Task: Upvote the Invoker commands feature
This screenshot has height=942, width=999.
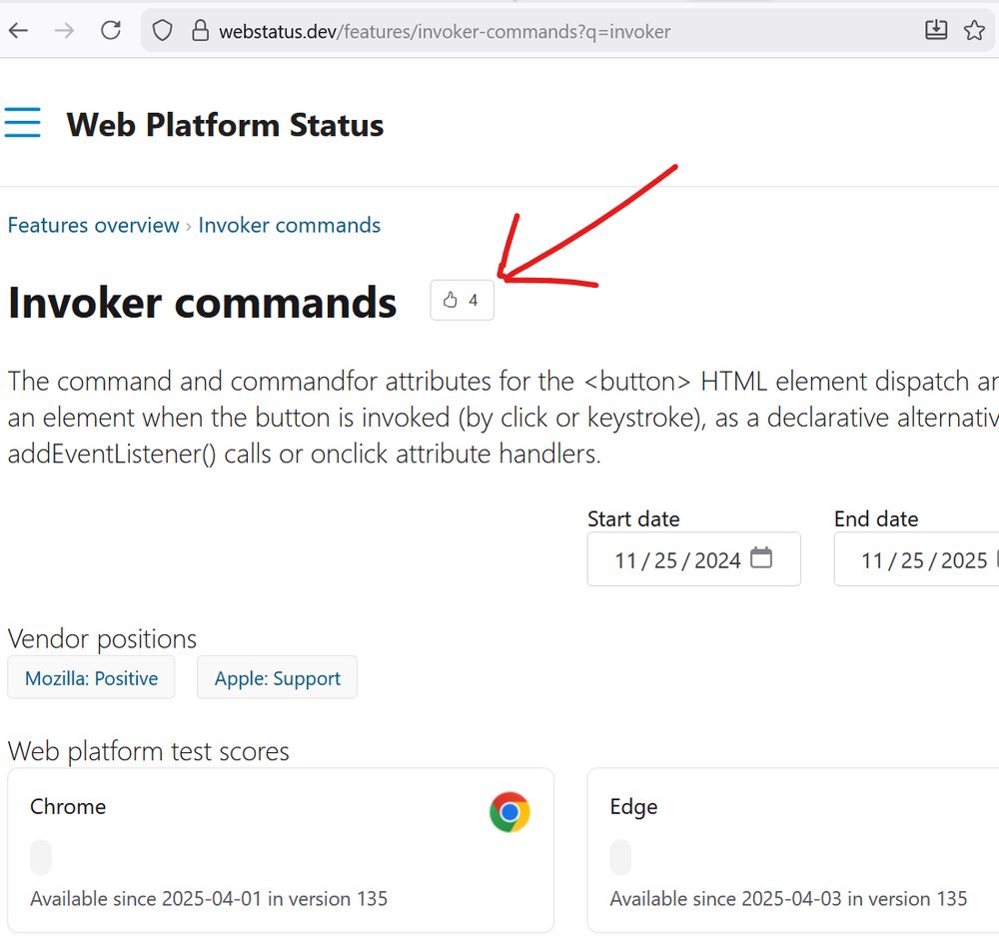Action: point(461,300)
